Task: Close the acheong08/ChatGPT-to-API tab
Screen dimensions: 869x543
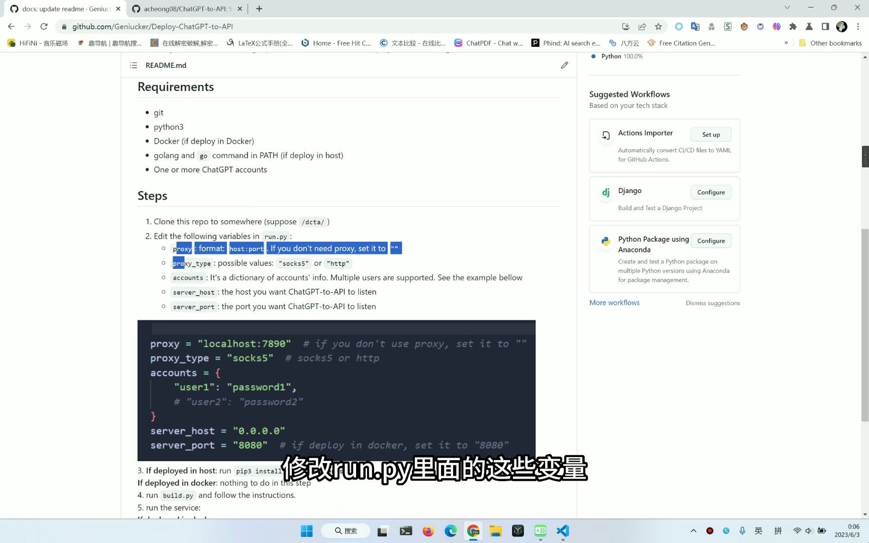Action: coord(240,9)
